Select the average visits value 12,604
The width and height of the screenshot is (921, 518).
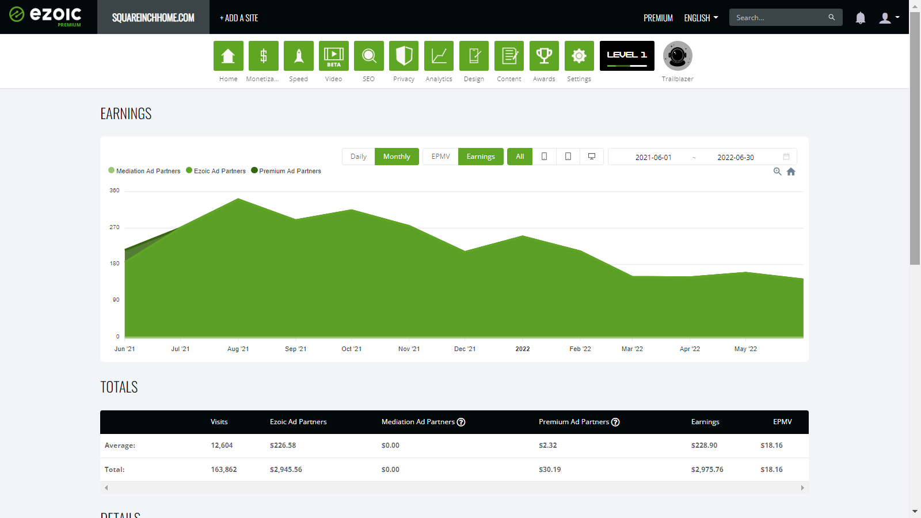pos(222,445)
